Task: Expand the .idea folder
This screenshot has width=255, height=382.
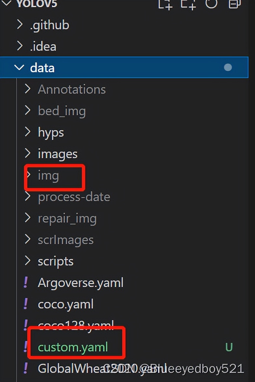Action: pos(20,46)
